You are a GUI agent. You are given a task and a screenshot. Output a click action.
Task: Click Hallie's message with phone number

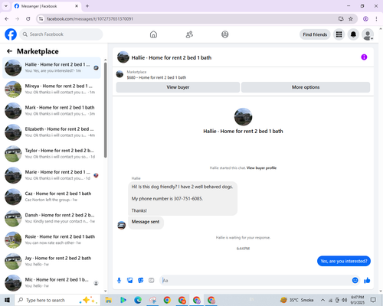coord(182,198)
